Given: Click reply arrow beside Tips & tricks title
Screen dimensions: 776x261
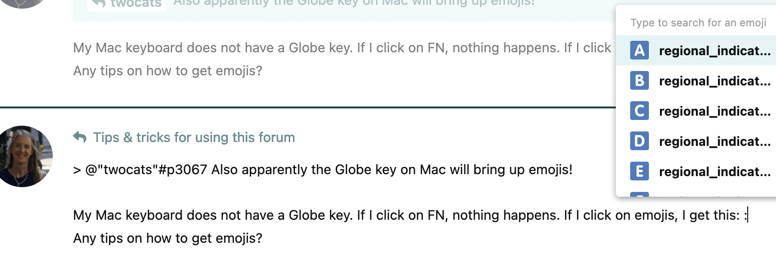Looking at the screenshot, I should coord(80,138).
